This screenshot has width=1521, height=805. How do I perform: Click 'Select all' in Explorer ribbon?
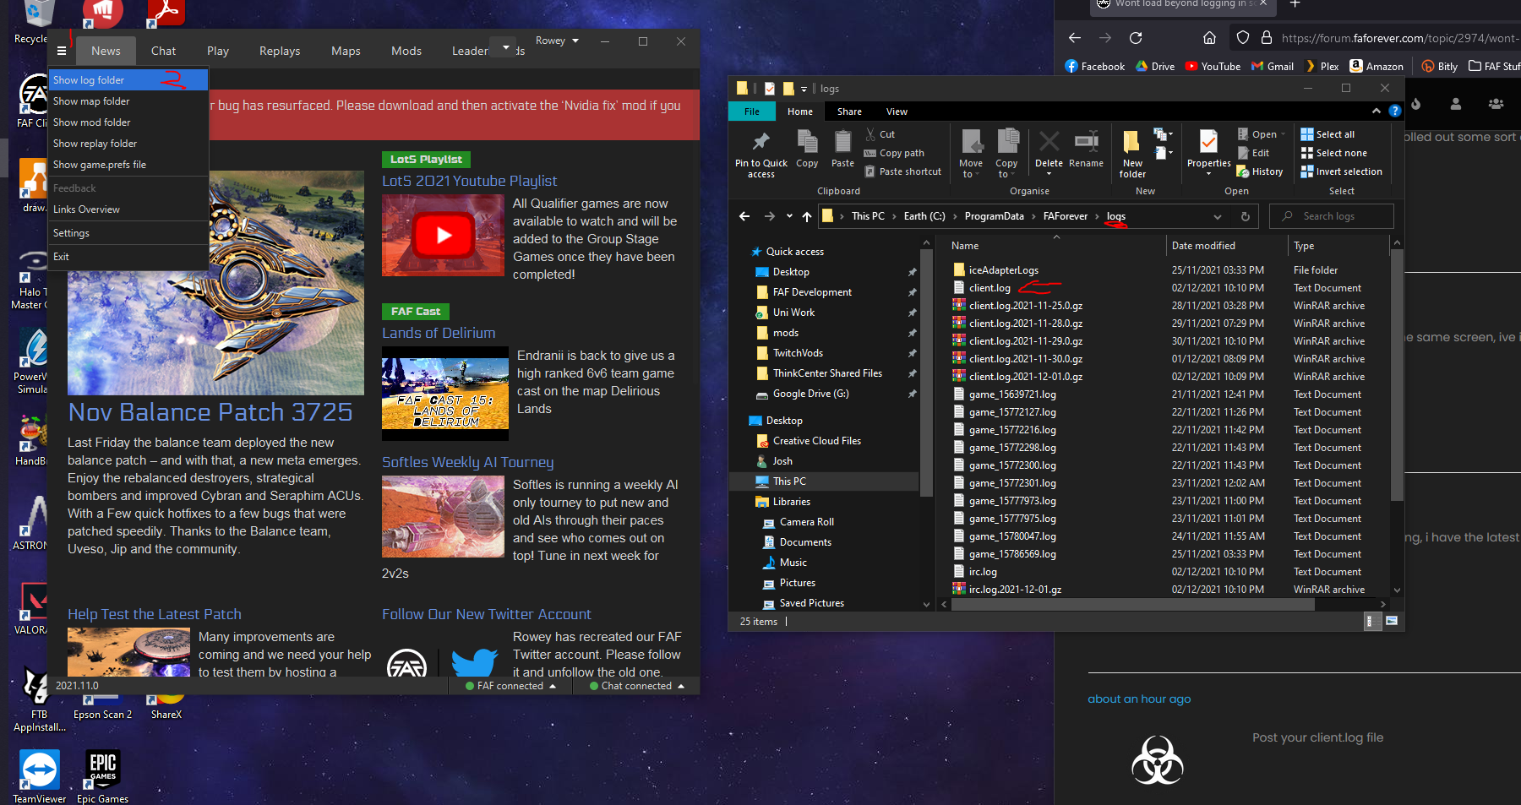click(x=1327, y=134)
